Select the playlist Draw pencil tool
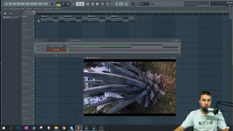Screen dimensions: 233x131 [10, 9]
